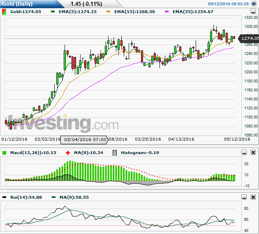Click the 1060.00 price axis label

(251, 135)
